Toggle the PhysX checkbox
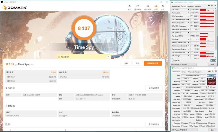This screenshot has height=132, width=218. [200, 126]
